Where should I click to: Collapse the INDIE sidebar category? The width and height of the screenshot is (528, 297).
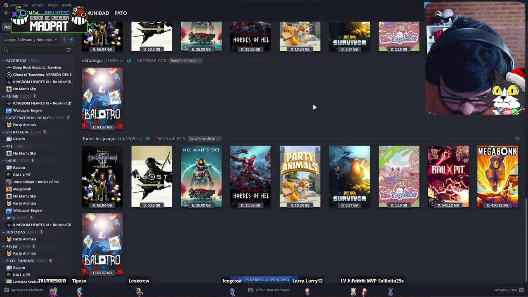tap(4, 160)
